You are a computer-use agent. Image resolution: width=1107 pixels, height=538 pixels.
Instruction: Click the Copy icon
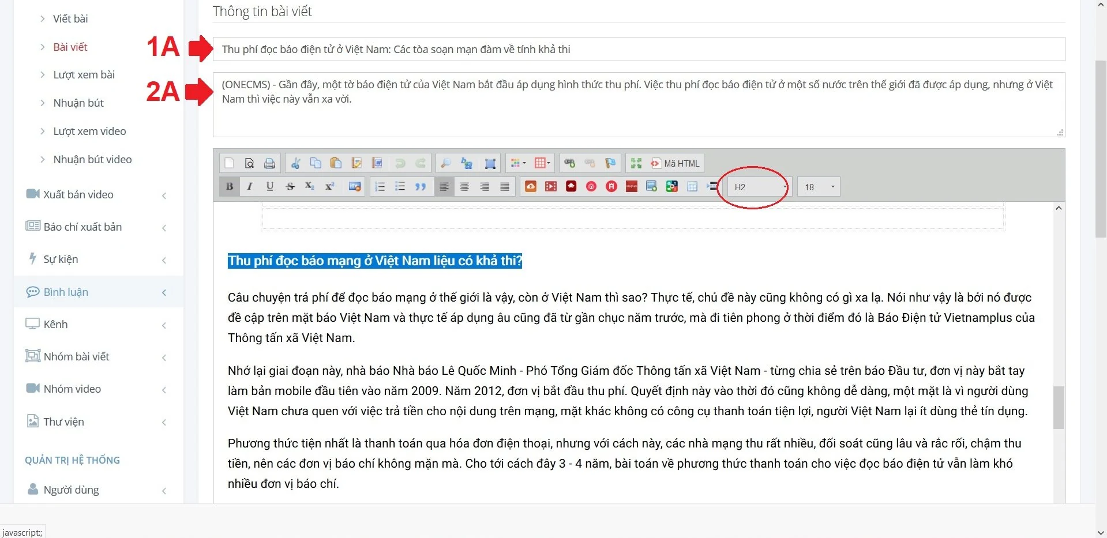click(316, 163)
